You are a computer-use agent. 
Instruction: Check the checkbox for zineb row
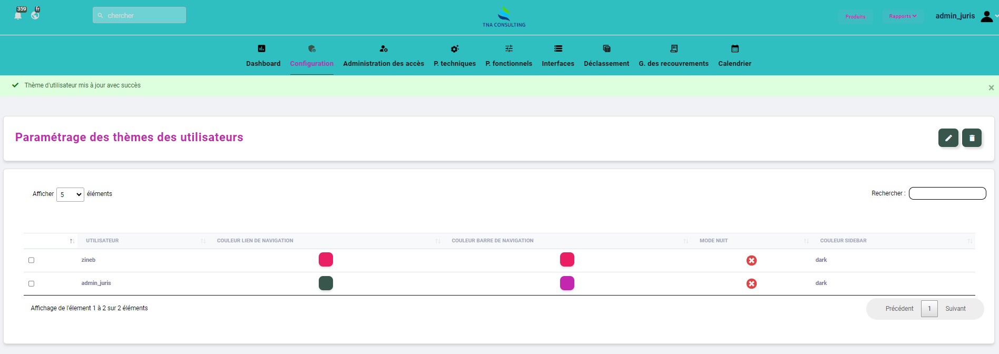click(32, 260)
